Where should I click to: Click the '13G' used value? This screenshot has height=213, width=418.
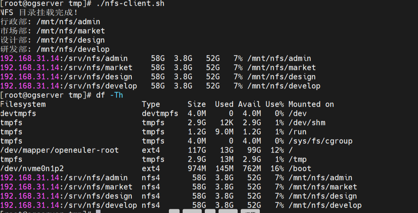tap(227, 150)
